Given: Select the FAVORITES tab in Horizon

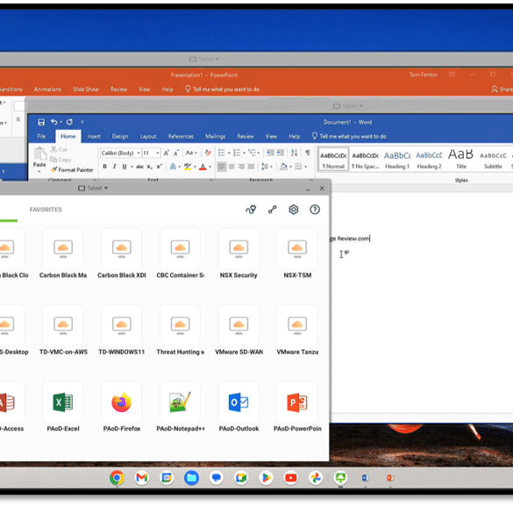Looking at the screenshot, I should click(46, 210).
